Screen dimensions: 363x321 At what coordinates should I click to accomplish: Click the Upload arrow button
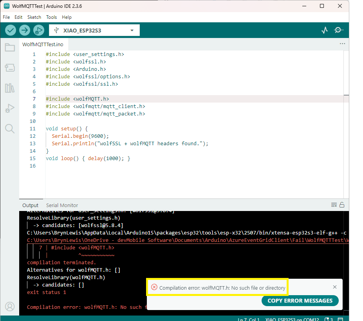25,30
